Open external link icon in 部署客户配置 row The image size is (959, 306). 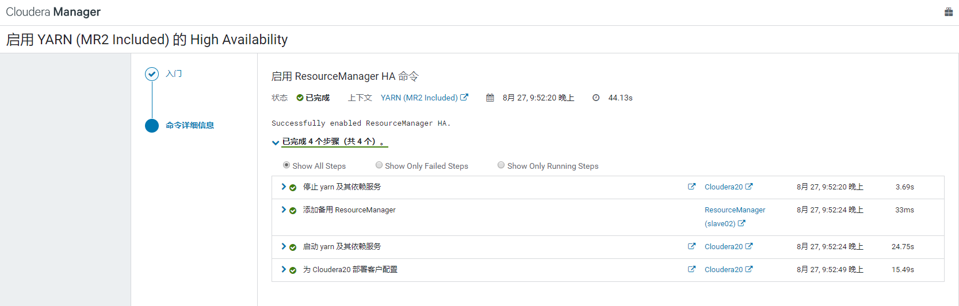(691, 269)
